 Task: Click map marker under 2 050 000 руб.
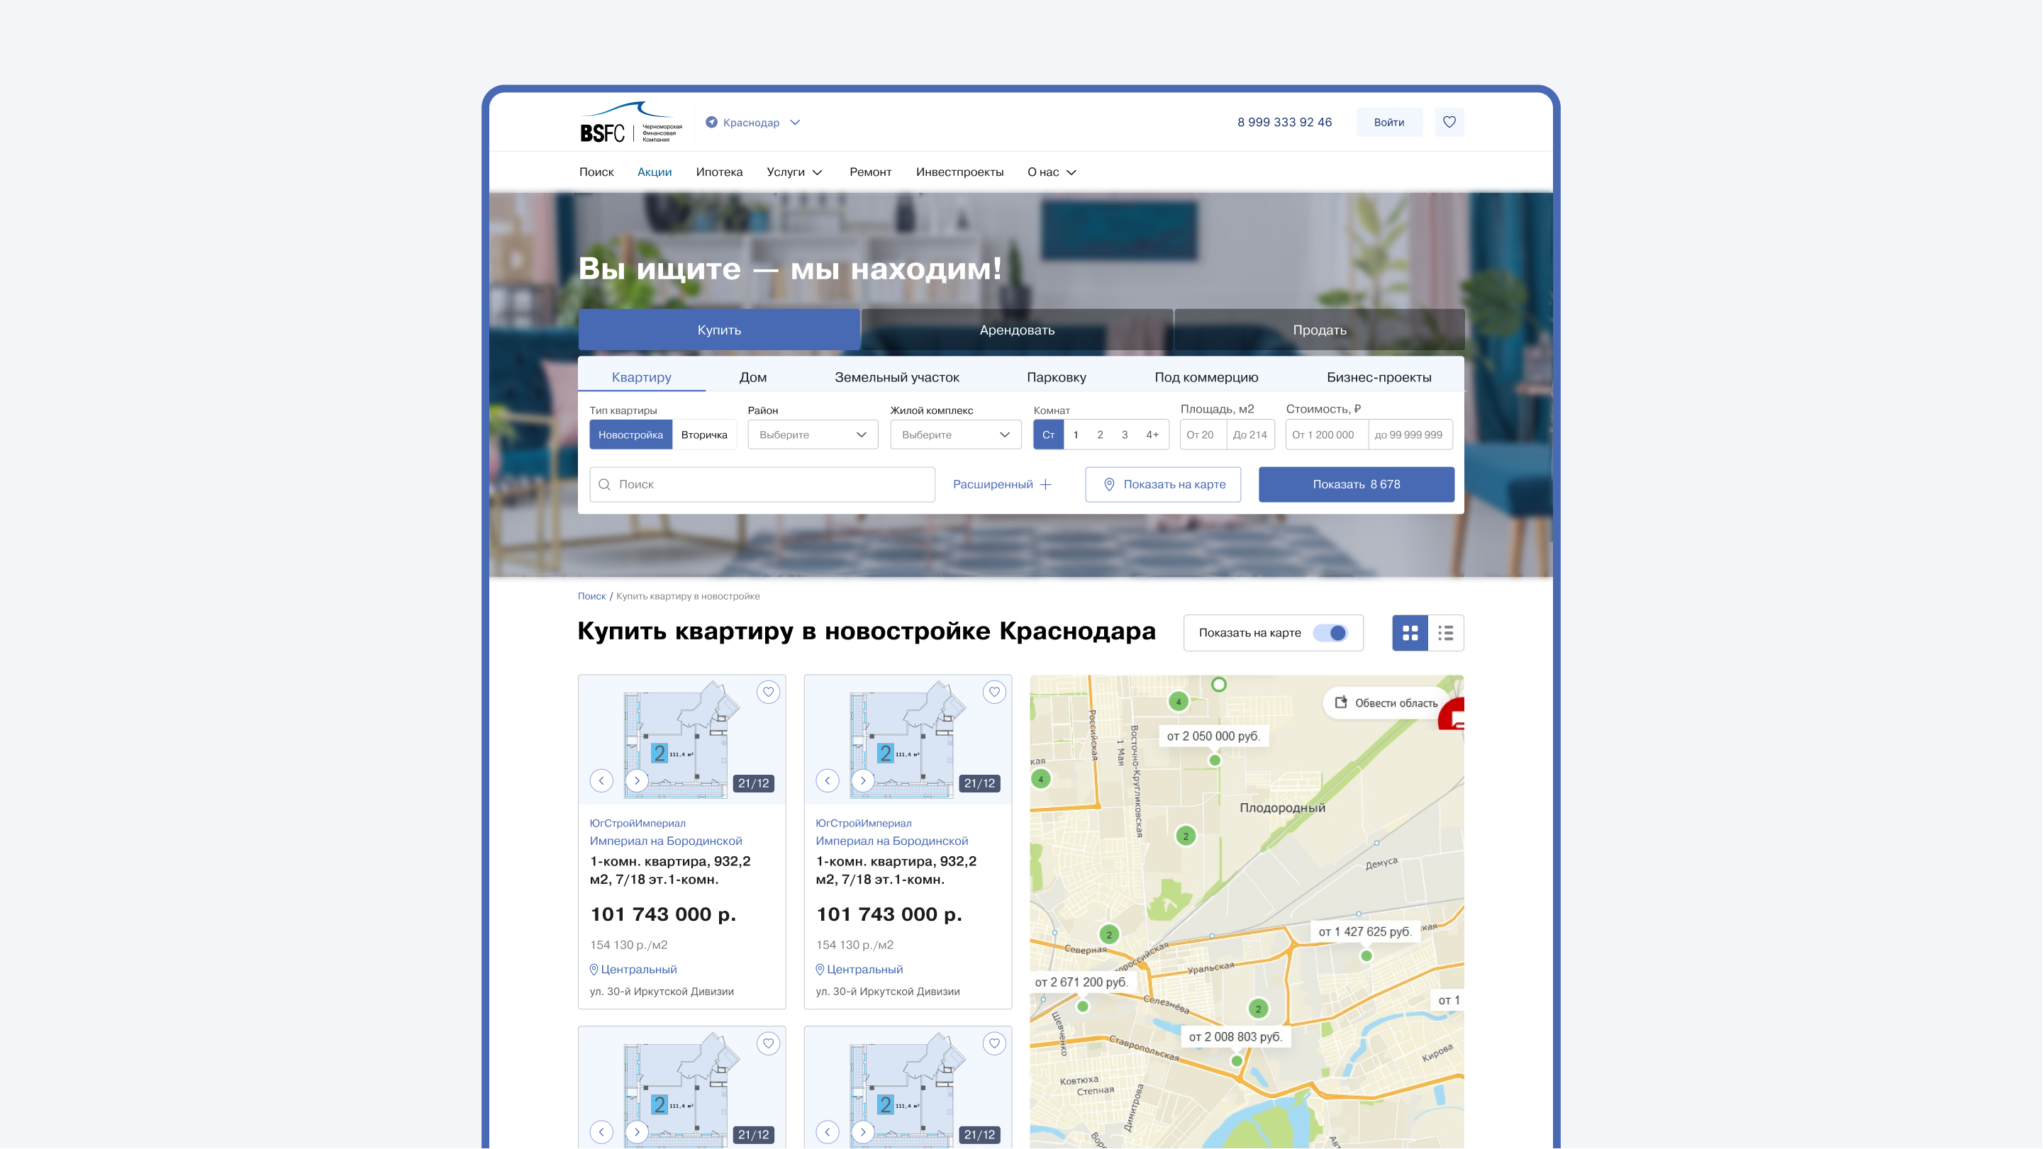click(x=1214, y=761)
